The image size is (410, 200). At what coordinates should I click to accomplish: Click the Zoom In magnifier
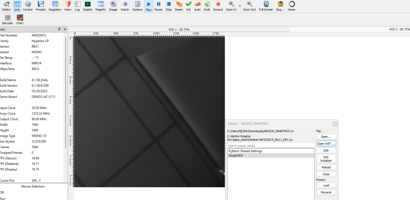(x=231, y=6)
